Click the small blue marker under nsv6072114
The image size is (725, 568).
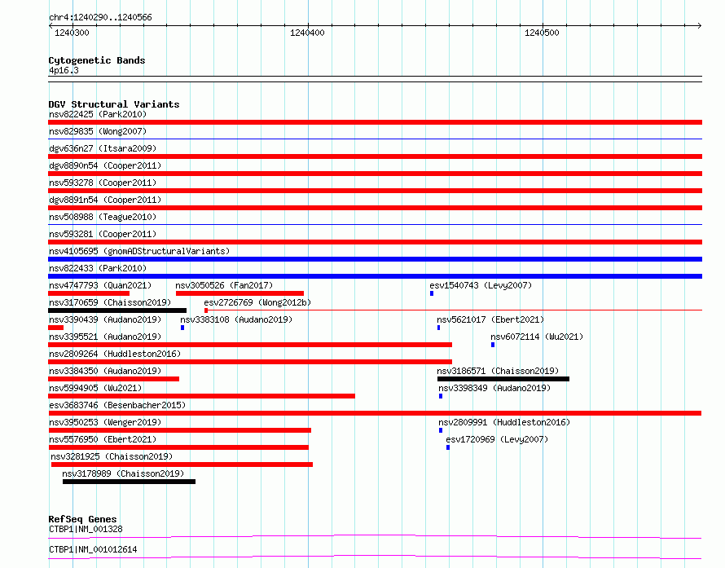coord(493,345)
